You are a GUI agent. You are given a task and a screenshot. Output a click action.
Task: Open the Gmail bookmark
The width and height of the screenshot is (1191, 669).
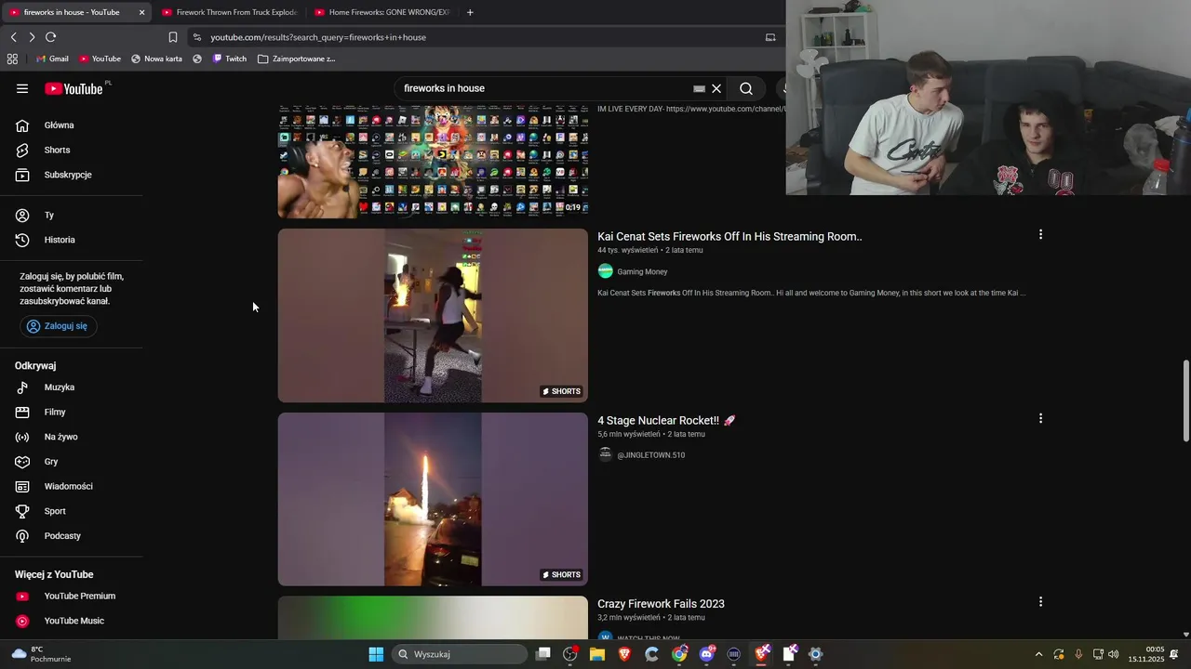click(52, 59)
